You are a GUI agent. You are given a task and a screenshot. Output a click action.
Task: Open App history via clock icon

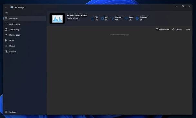tap(6, 30)
